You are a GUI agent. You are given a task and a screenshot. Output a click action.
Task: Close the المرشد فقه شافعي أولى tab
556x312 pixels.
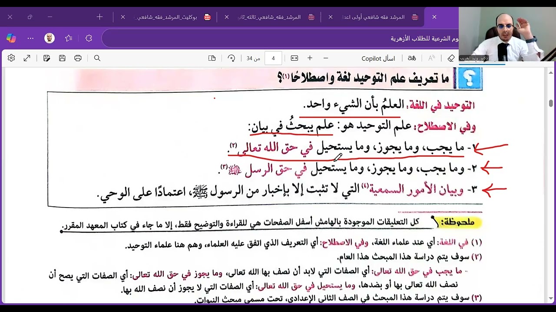click(x=331, y=17)
